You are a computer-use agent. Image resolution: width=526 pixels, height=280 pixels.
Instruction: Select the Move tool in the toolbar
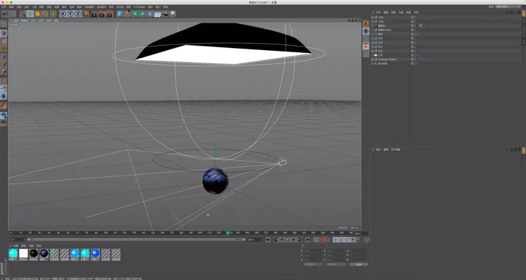[30, 14]
